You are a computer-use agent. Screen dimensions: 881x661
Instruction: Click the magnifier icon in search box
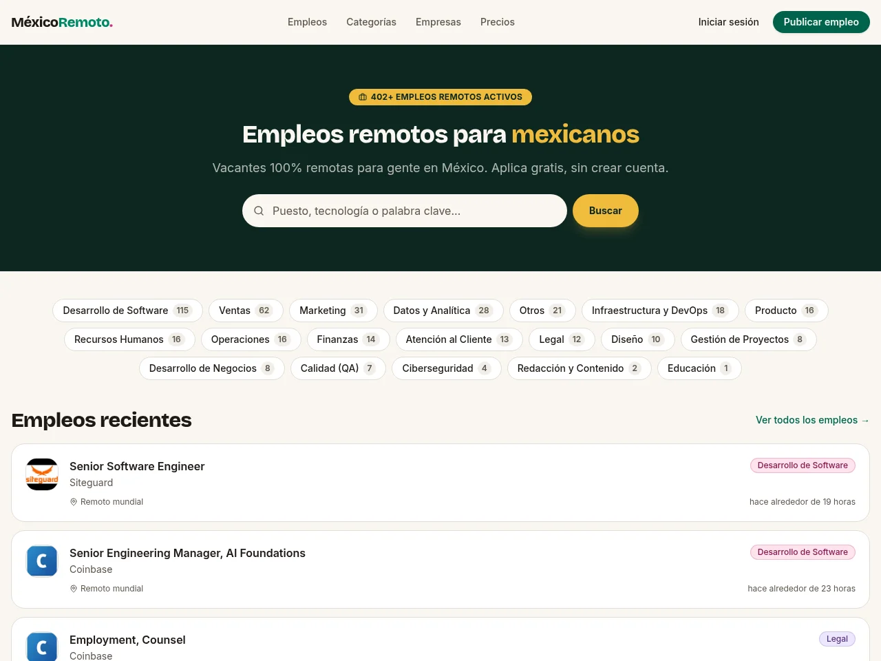click(x=259, y=211)
